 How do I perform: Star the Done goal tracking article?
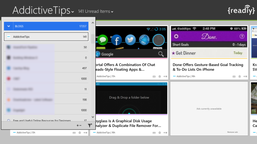[239, 76]
